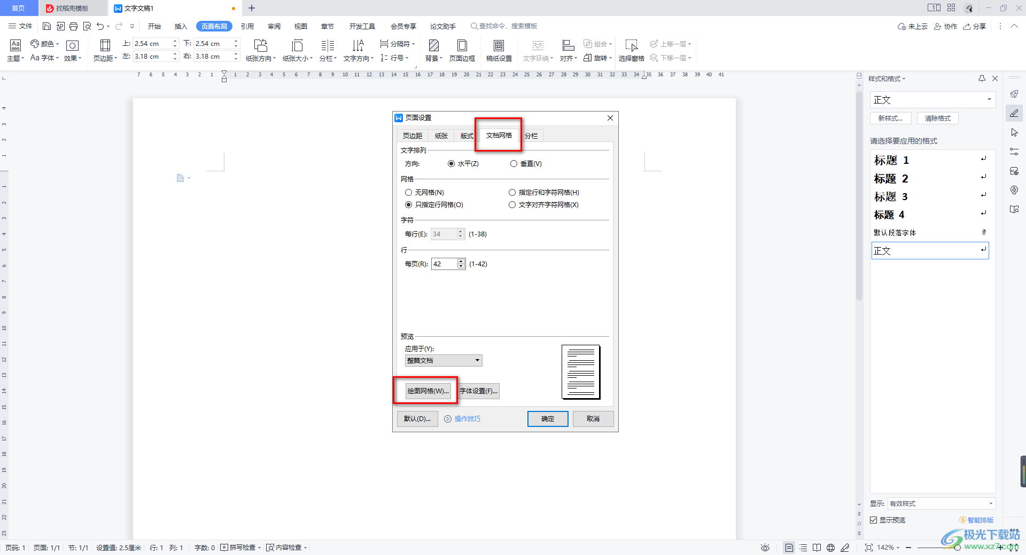
Task: Cancel dialog with 取消 button
Action: pyautogui.click(x=593, y=419)
